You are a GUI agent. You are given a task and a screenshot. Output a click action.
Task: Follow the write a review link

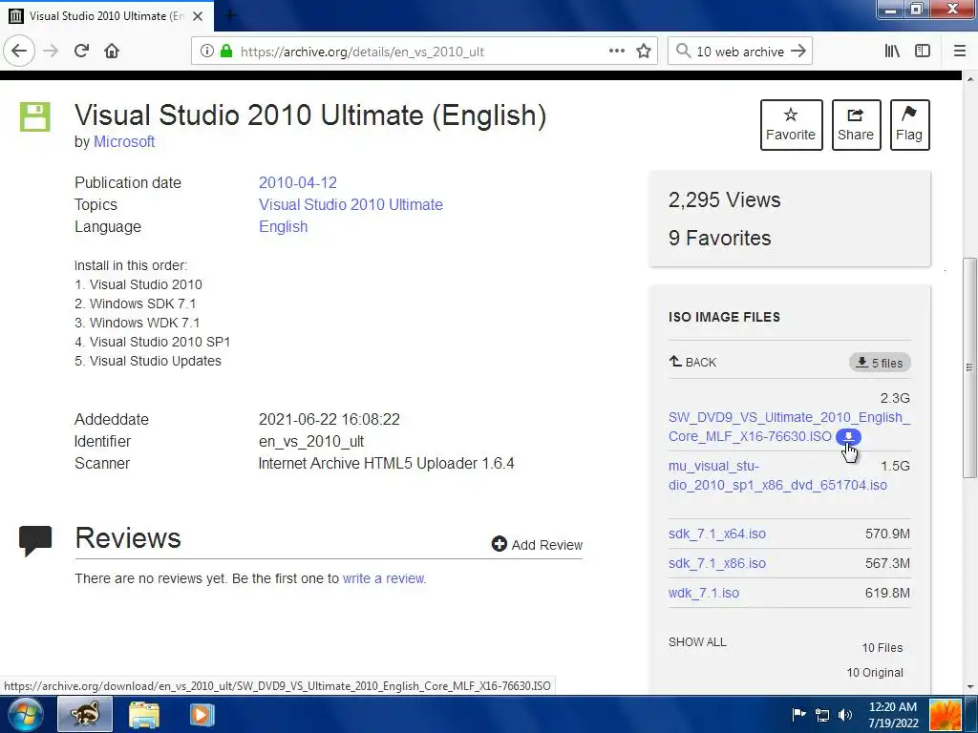384,578
